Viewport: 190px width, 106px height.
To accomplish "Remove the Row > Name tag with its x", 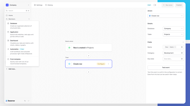I will (175, 47).
